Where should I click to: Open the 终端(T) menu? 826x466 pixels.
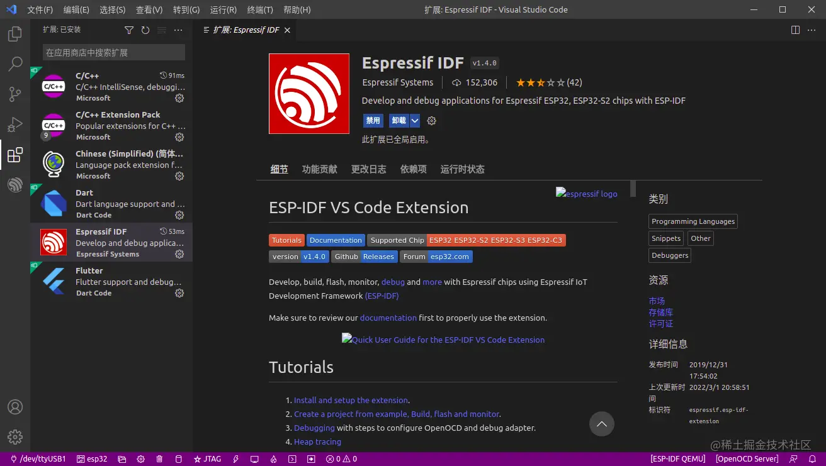[260, 10]
